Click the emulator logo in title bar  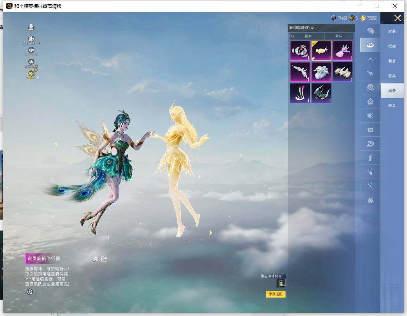[9, 6]
